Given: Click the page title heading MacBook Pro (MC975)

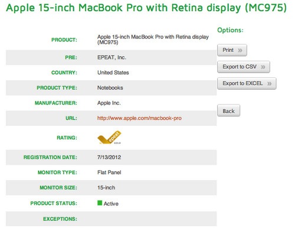Looking at the screenshot, I should pos(146,8).
